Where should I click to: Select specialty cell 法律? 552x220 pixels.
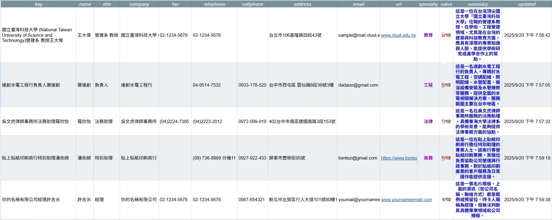coord(428,122)
